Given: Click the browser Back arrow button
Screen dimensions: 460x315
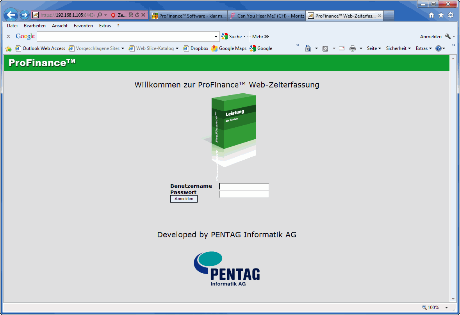Looking at the screenshot, I should click(x=11, y=15).
